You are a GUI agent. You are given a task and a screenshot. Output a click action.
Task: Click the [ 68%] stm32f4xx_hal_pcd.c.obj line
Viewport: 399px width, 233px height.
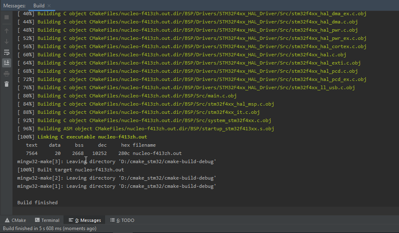[x=187, y=71]
